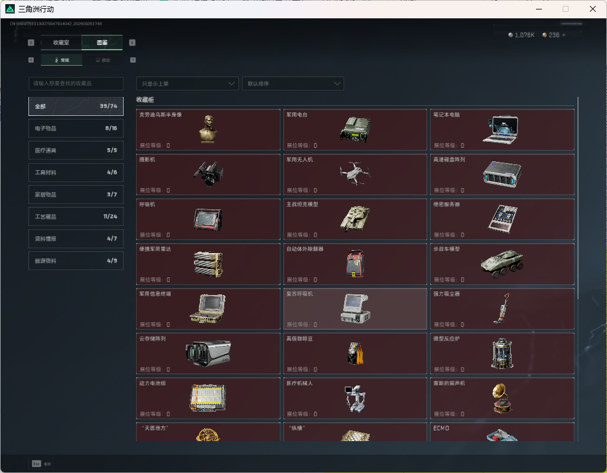Filter by 电子物品 category

tap(76, 128)
